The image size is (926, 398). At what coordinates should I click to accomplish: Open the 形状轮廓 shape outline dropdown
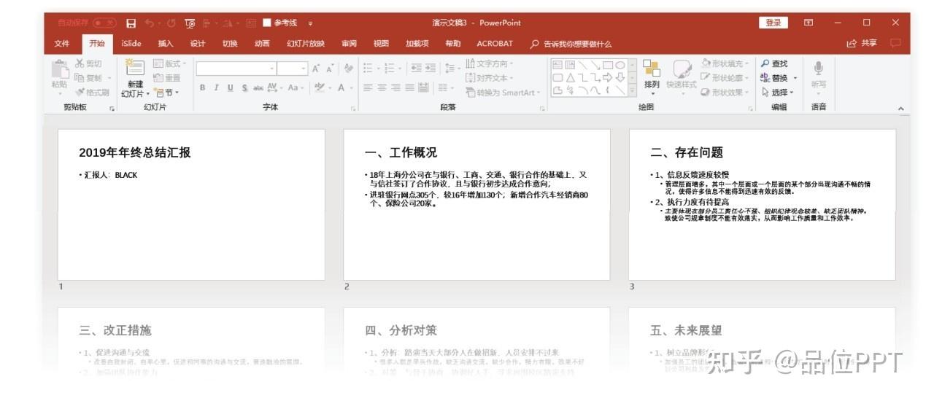pos(725,78)
